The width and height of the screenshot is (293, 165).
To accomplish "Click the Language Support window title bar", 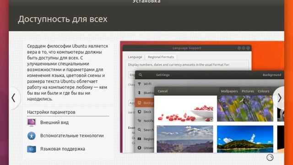I will click(187, 48).
